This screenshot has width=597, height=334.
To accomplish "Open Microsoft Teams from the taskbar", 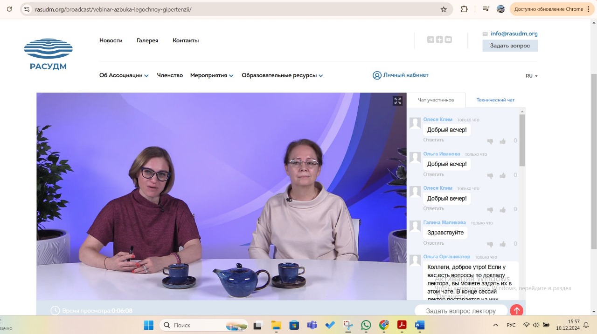I will [x=312, y=325].
